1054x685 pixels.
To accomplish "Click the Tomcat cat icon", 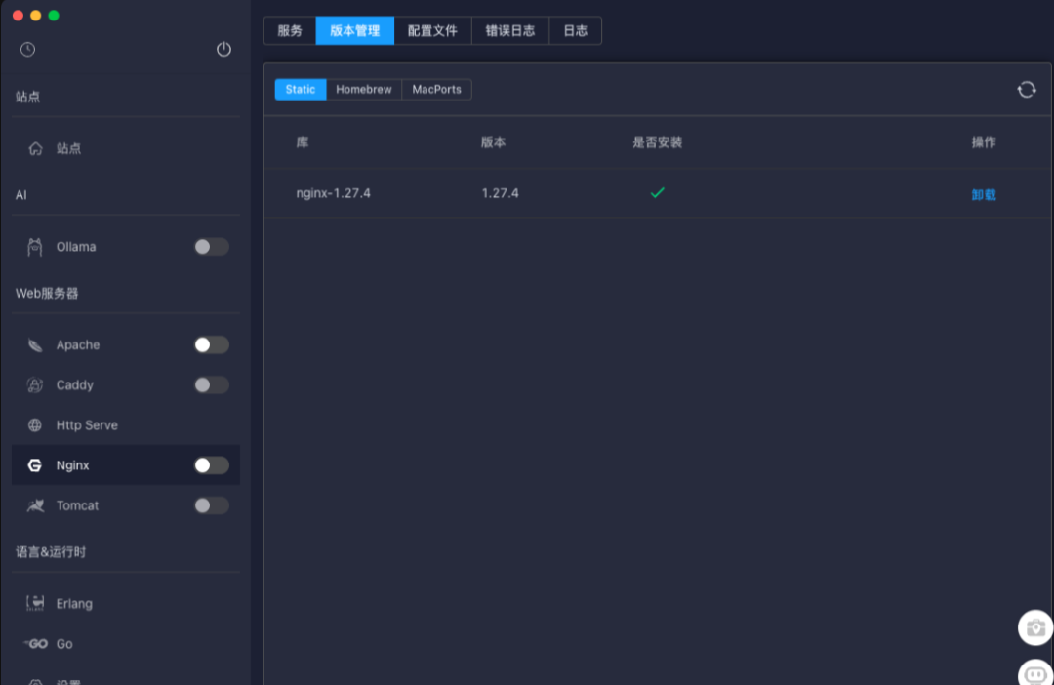I will pos(35,505).
